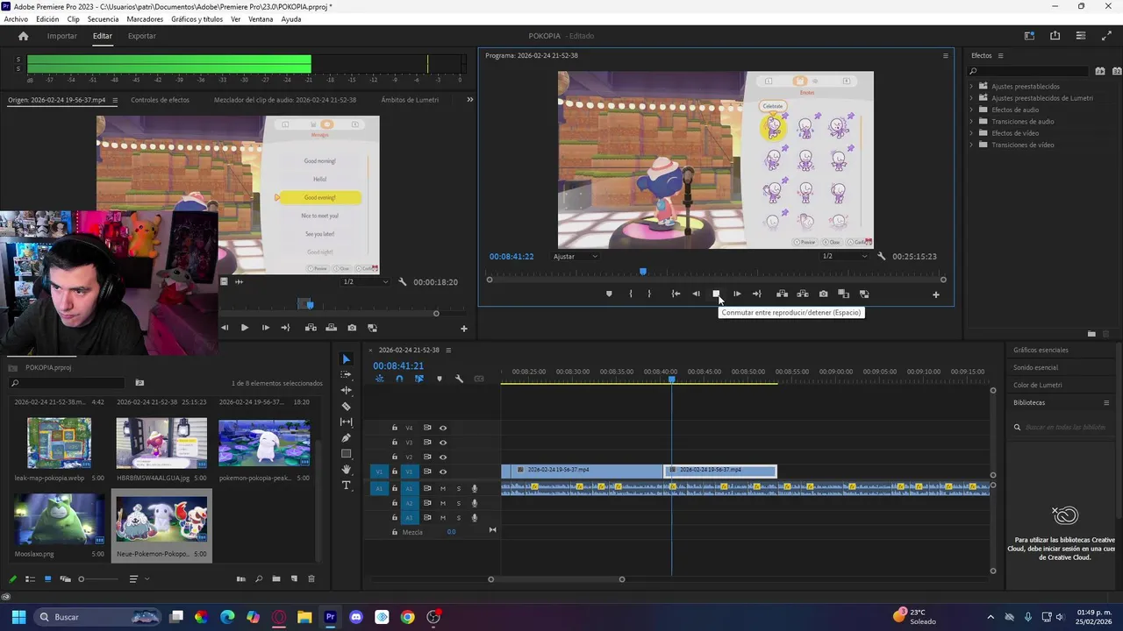Viewport: 1123px width, 631px height.
Task: Switch to Exportar workspace
Action: click(x=141, y=36)
